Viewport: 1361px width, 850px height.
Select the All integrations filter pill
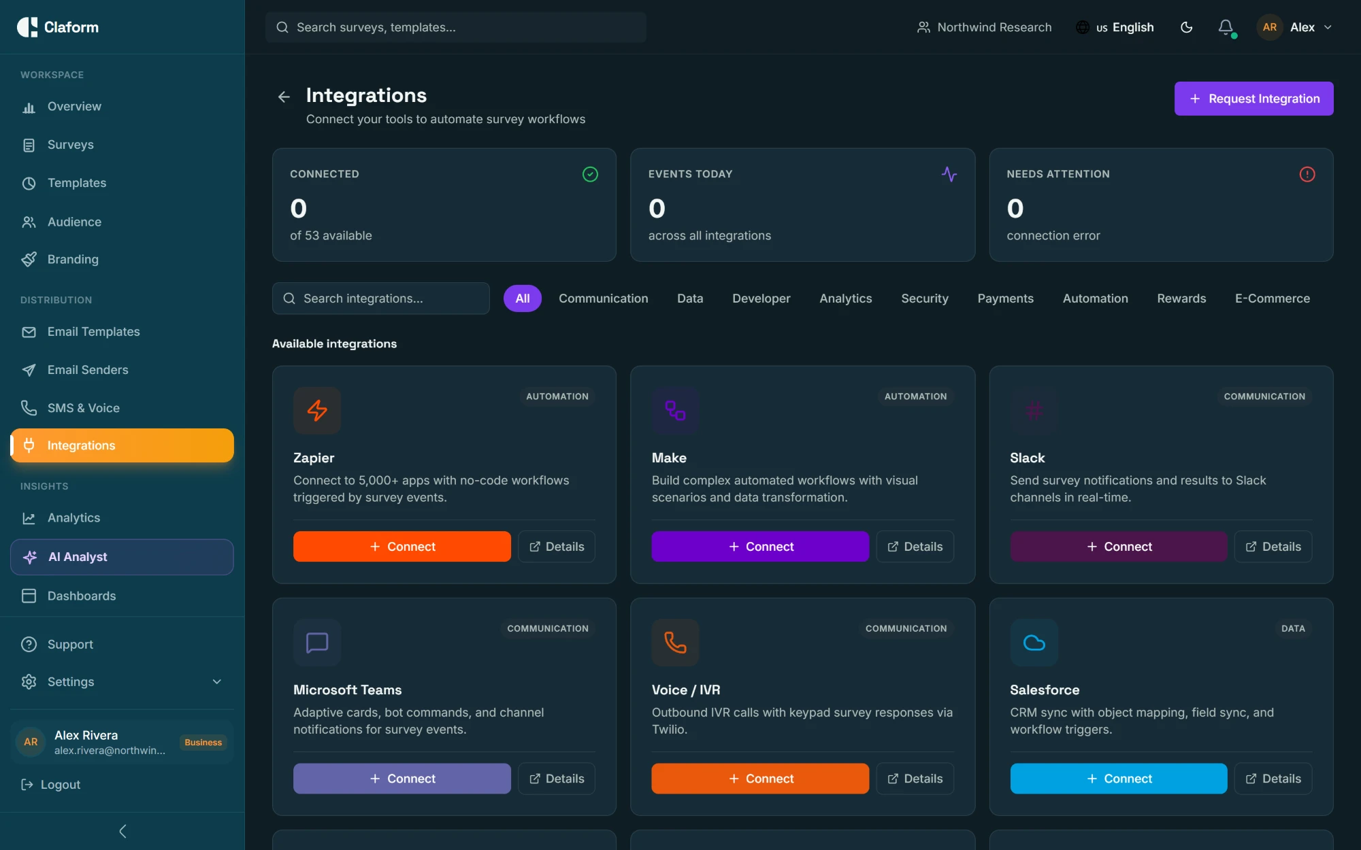click(522, 299)
